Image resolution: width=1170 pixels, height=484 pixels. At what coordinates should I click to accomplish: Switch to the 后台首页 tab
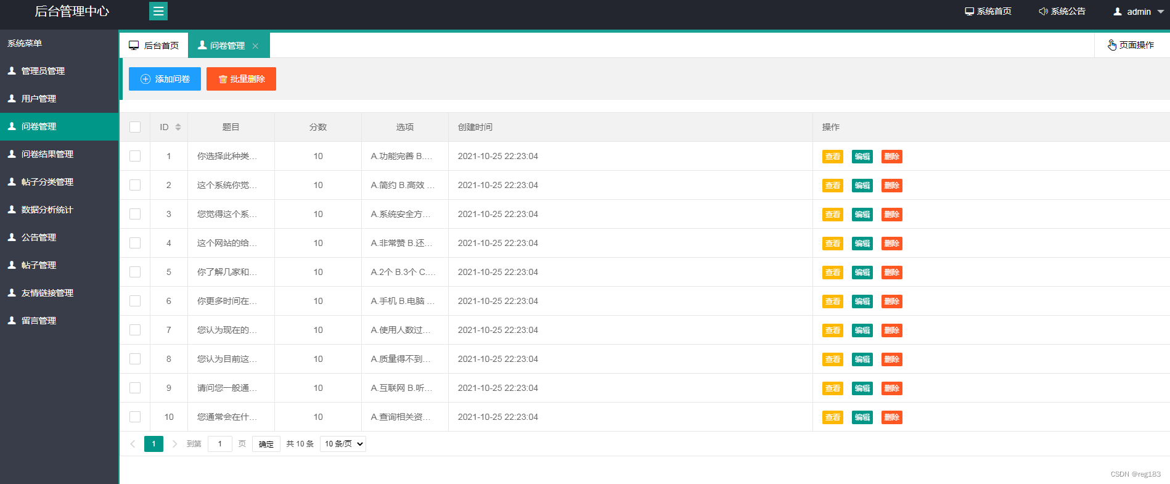coord(153,46)
